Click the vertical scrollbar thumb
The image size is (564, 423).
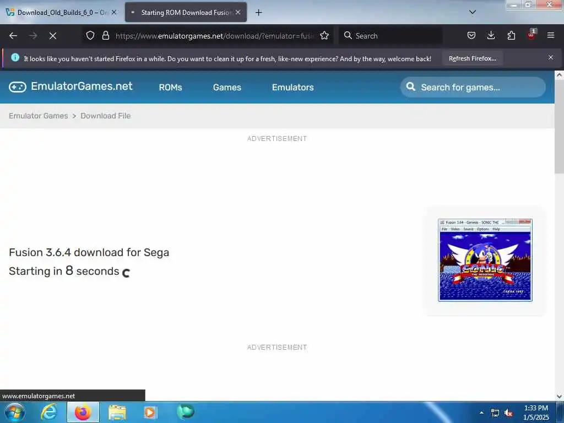[559, 126]
